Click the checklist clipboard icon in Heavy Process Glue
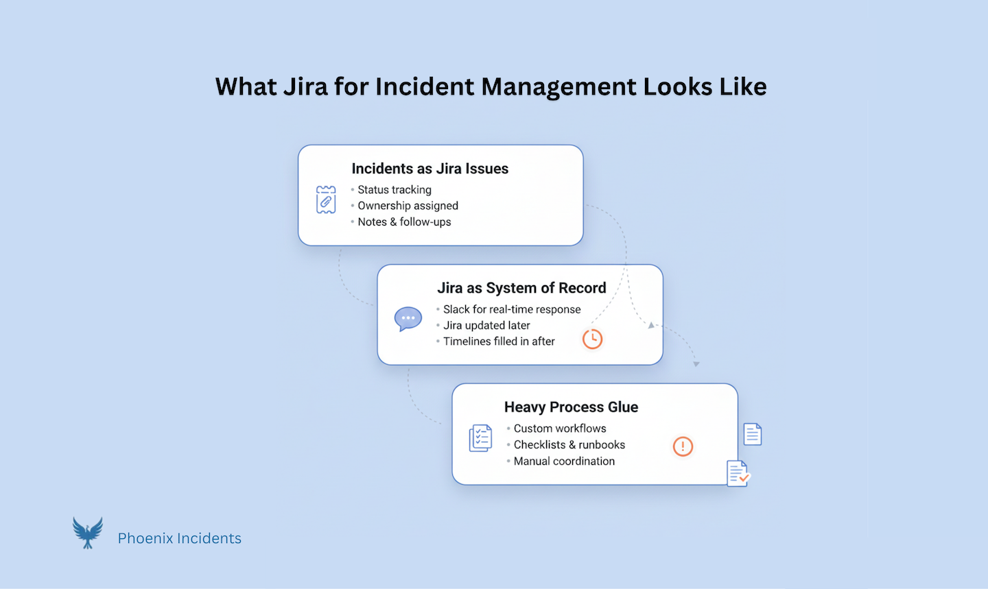 coord(480,437)
